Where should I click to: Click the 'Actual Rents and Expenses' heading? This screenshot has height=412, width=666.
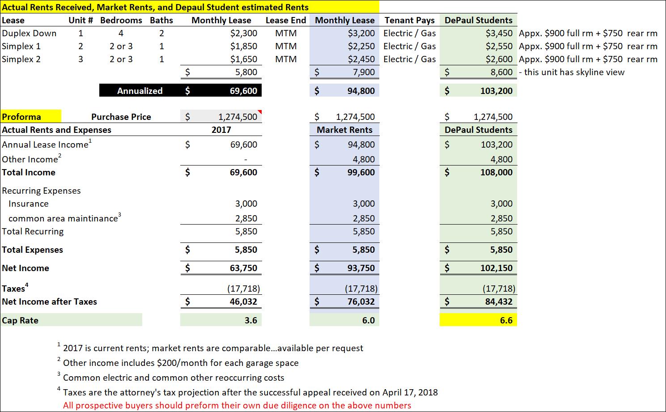coord(56,130)
